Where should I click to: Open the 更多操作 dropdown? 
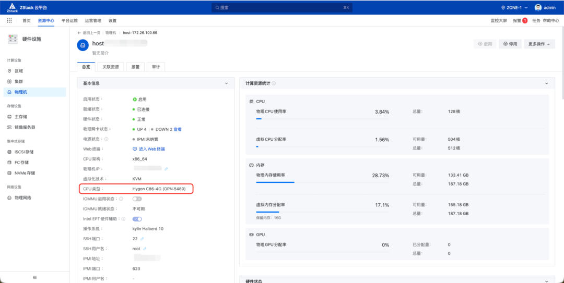click(539, 44)
